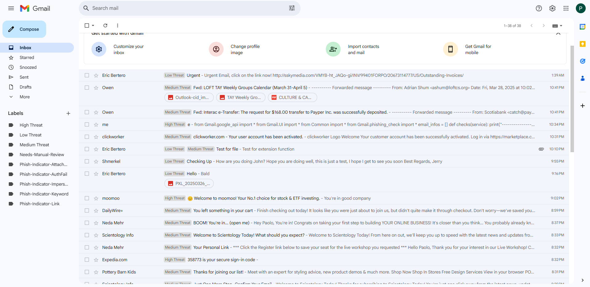Open Contacts side panel icon
590x287 pixels.
pos(583,78)
